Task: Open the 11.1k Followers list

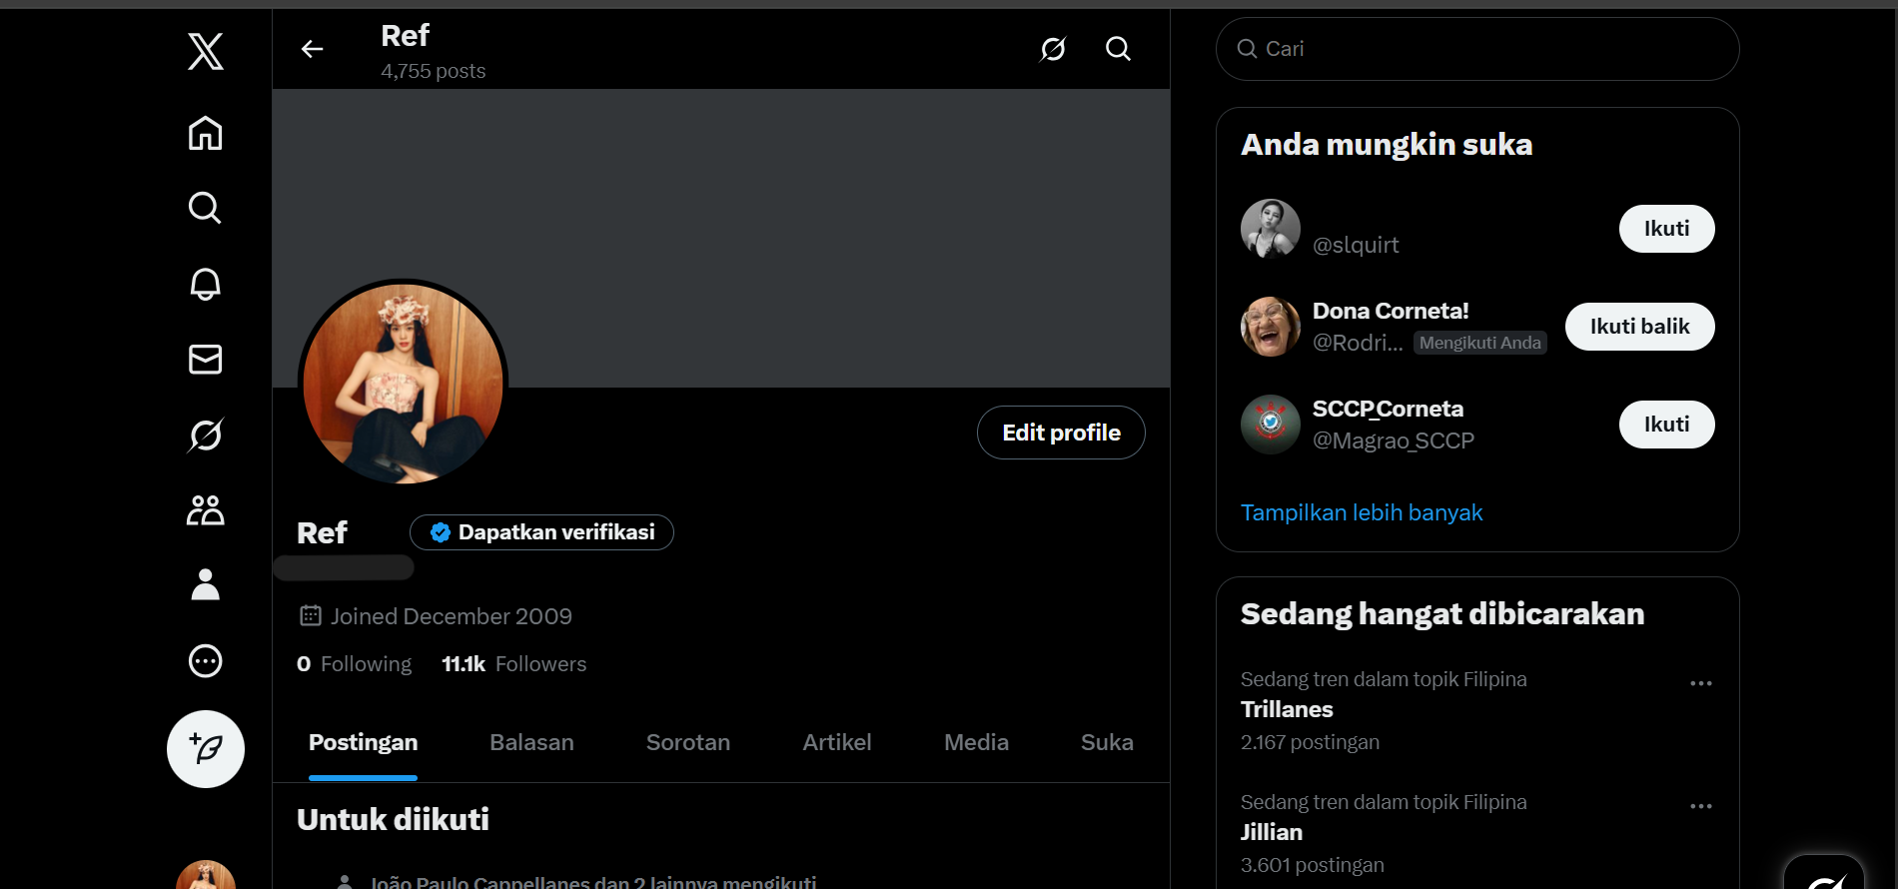Action: [x=514, y=664]
